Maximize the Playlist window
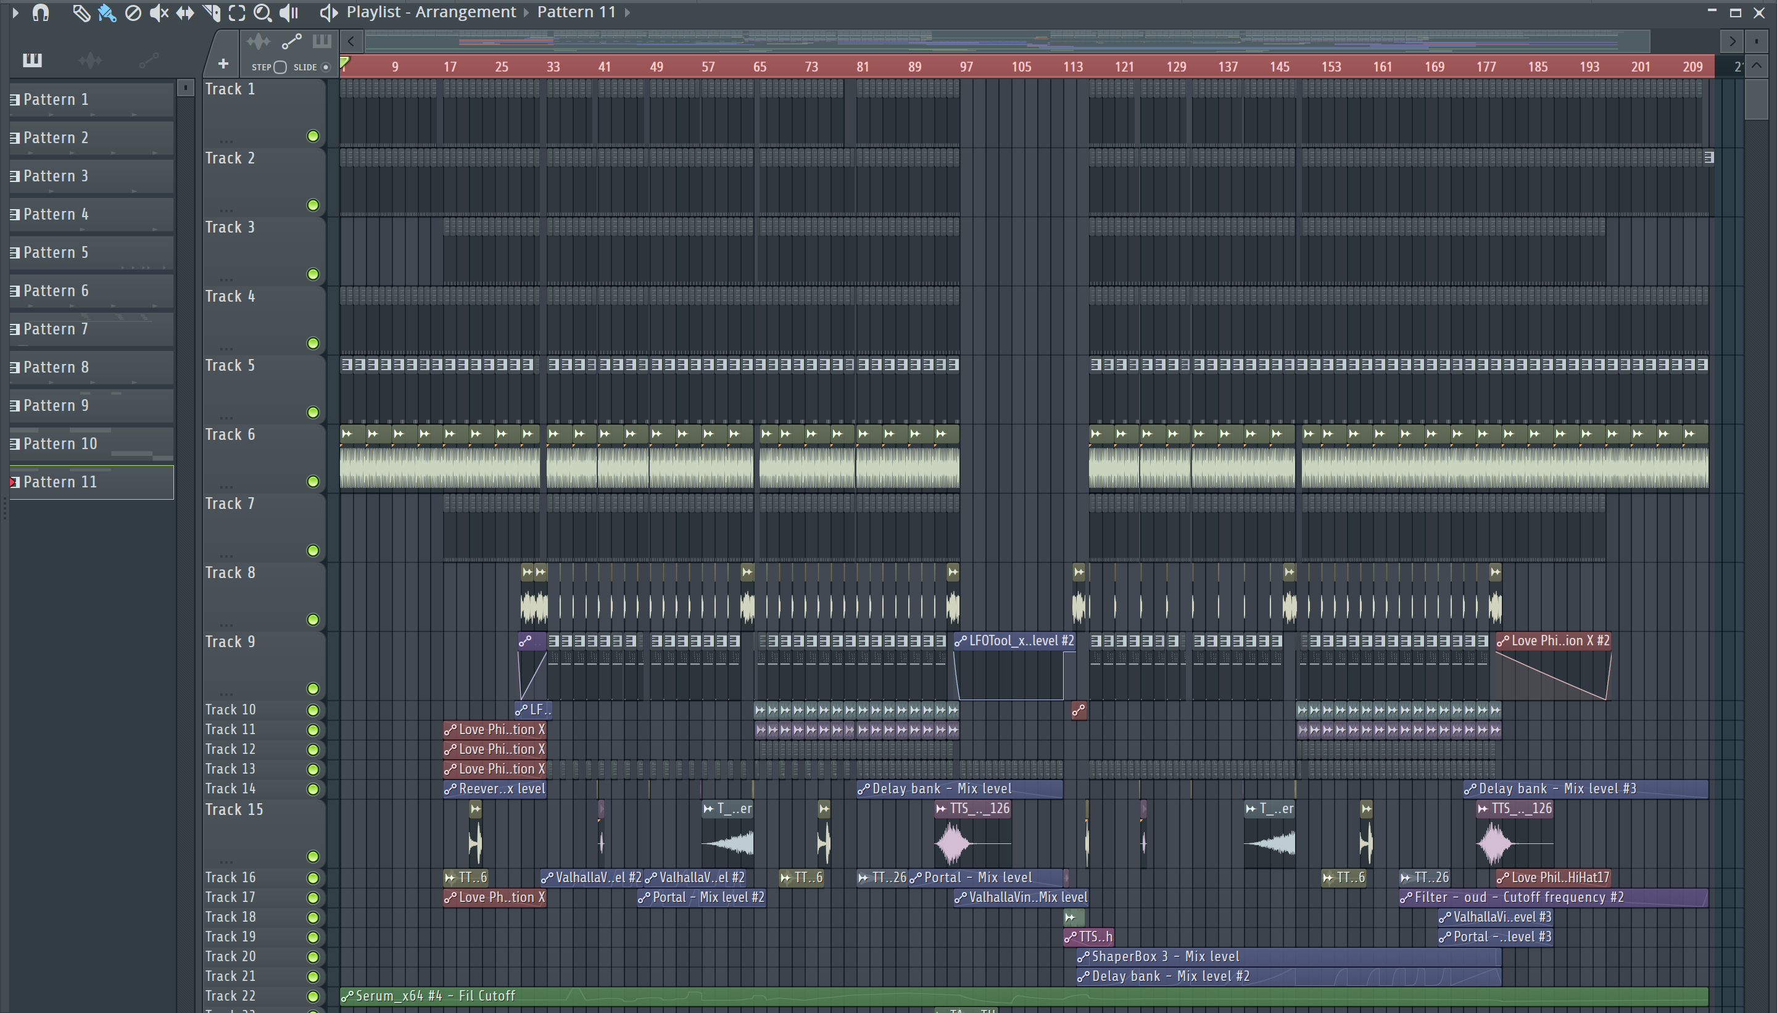 click(x=1734, y=12)
